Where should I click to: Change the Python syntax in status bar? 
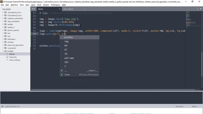(194, 106)
